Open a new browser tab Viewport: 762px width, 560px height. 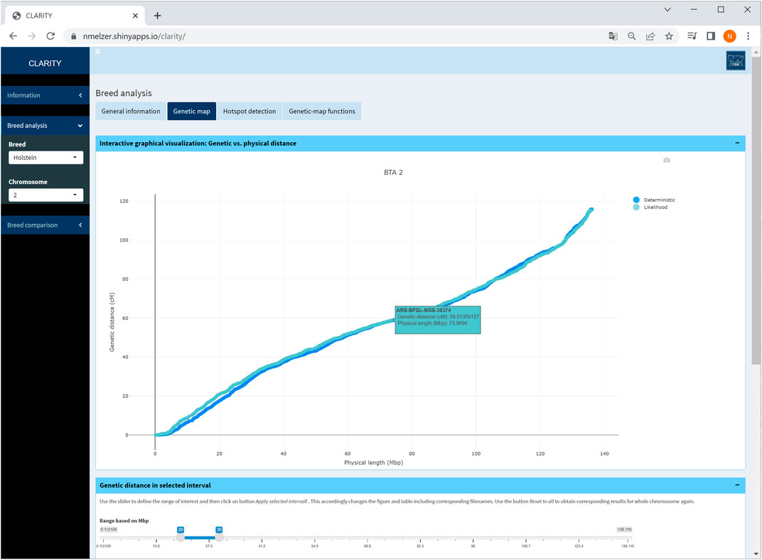point(158,16)
